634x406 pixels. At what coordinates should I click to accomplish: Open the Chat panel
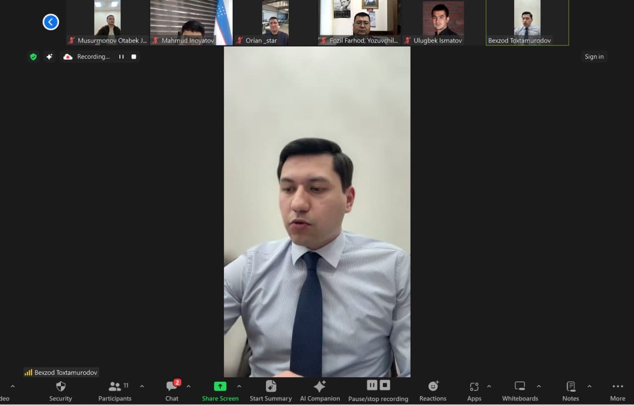coord(172,390)
